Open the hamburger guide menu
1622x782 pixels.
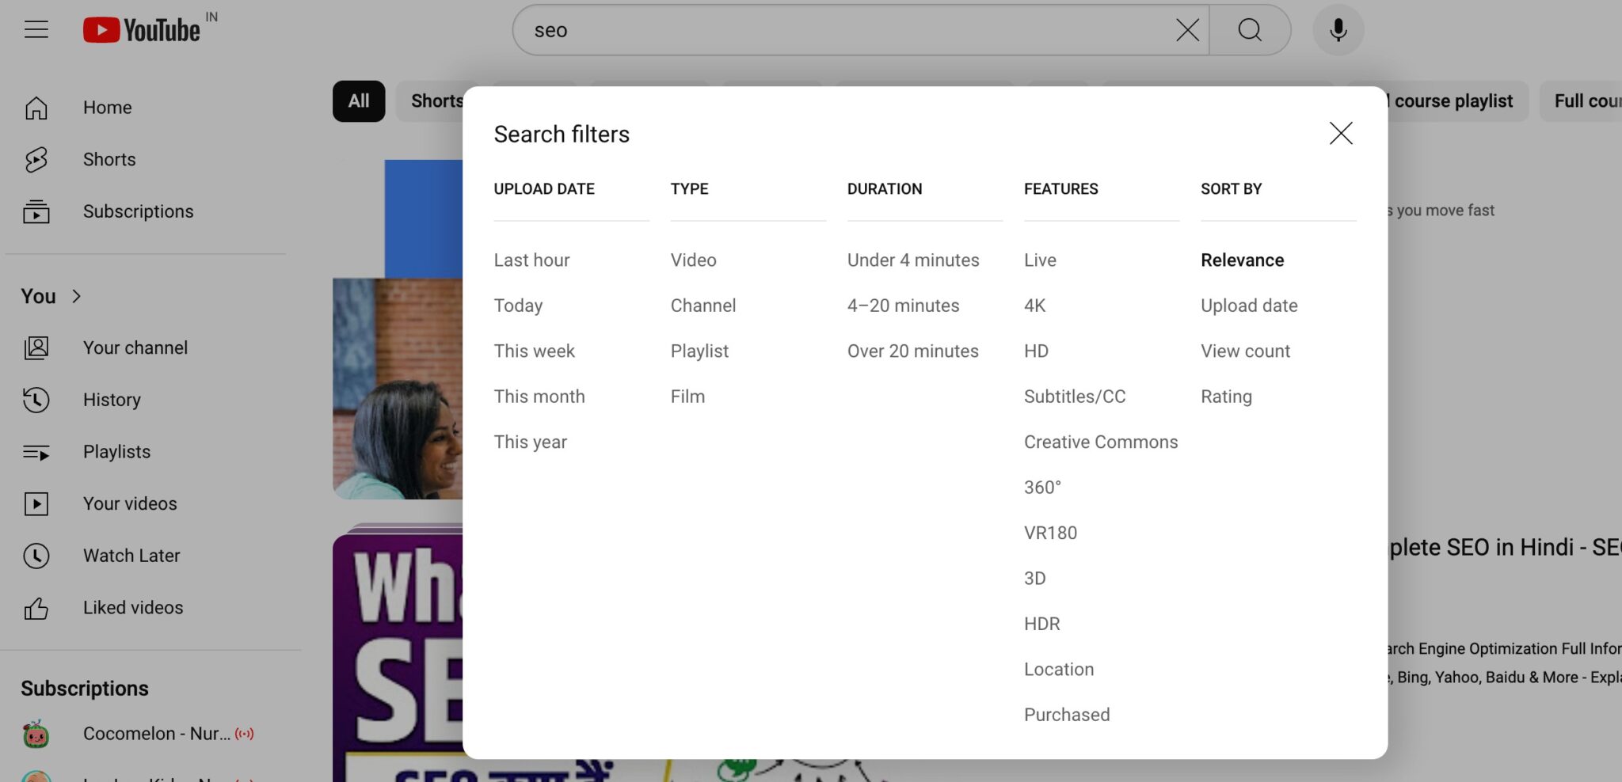36,30
